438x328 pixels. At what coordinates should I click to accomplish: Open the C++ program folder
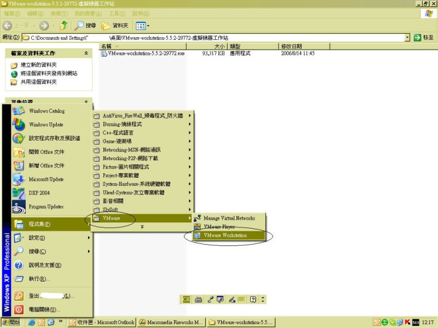tap(142, 133)
